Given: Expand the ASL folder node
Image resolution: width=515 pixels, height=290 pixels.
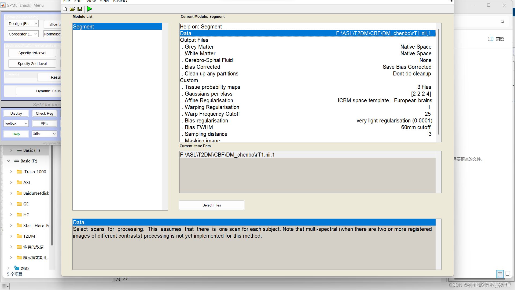Looking at the screenshot, I should point(11,182).
